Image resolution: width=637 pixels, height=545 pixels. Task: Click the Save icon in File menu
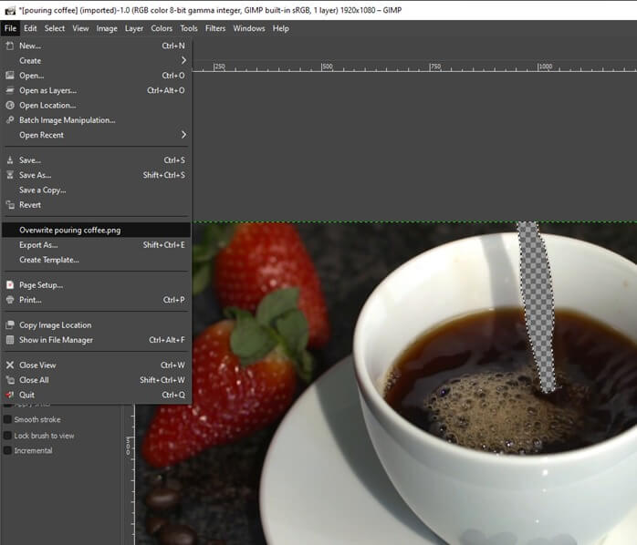click(x=9, y=160)
